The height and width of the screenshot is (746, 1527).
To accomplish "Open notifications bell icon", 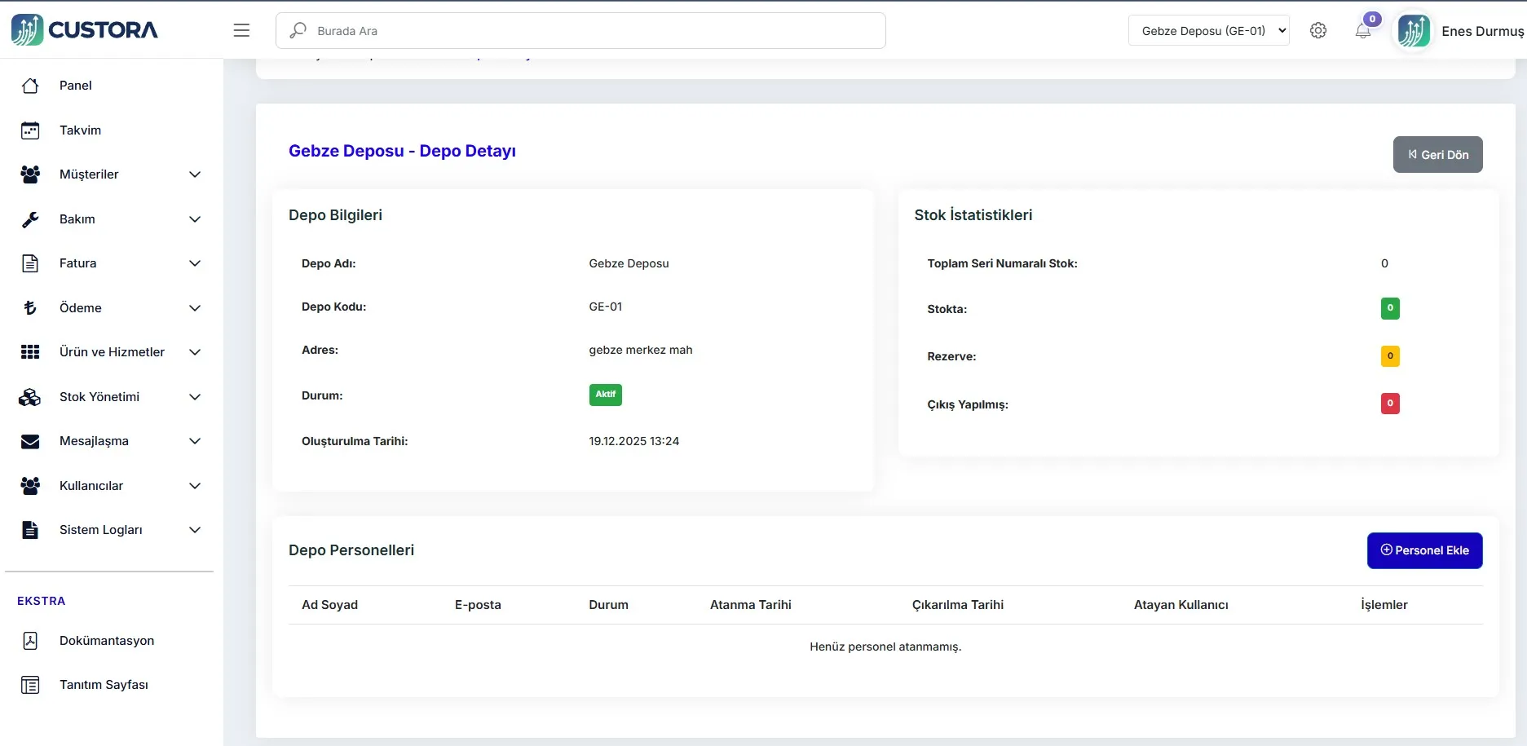I will tap(1363, 31).
